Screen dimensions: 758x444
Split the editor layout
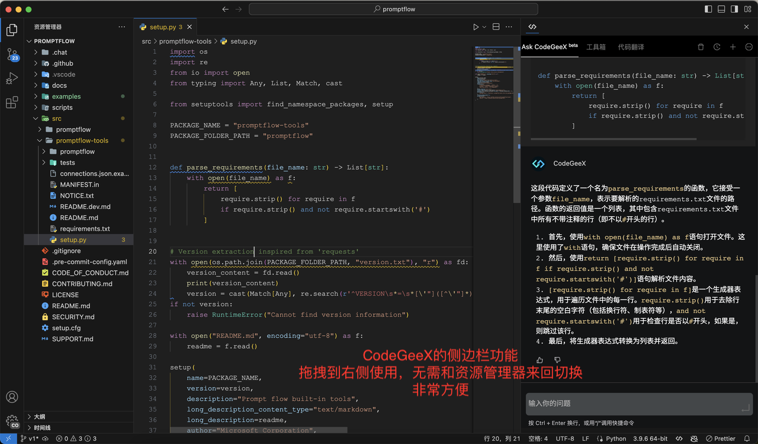(x=496, y=27)
